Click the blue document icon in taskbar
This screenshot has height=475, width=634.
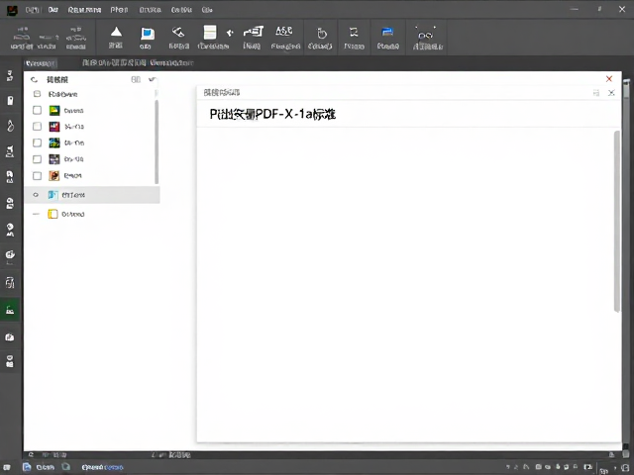click(x=27, y=467)
